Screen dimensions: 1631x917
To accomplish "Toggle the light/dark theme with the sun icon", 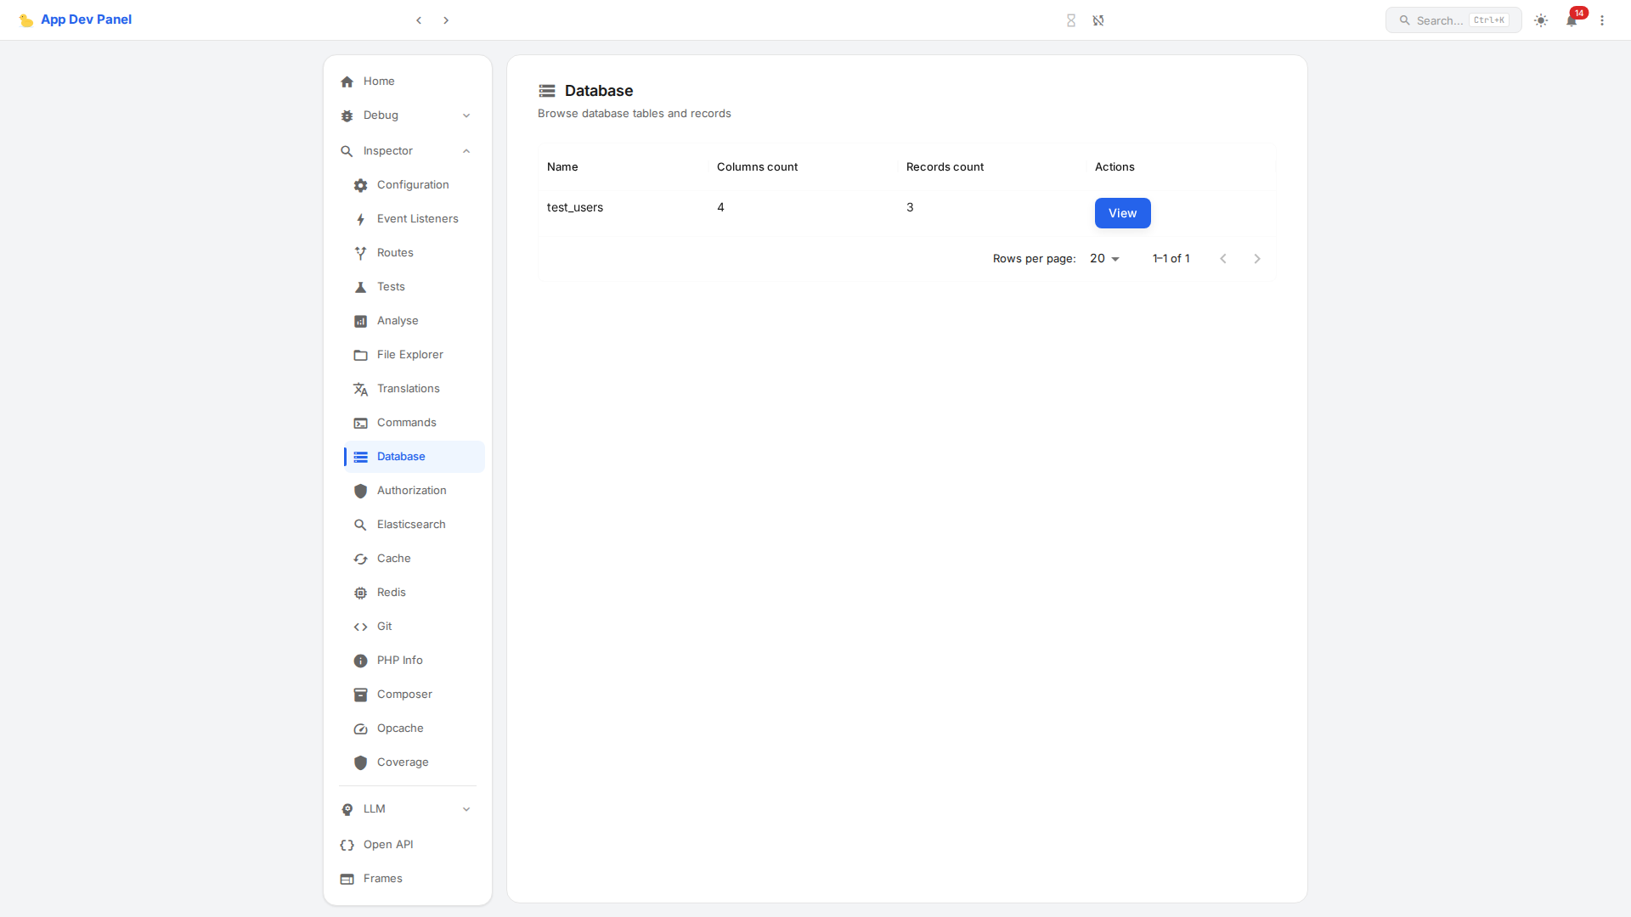I will pos(1540,20).
